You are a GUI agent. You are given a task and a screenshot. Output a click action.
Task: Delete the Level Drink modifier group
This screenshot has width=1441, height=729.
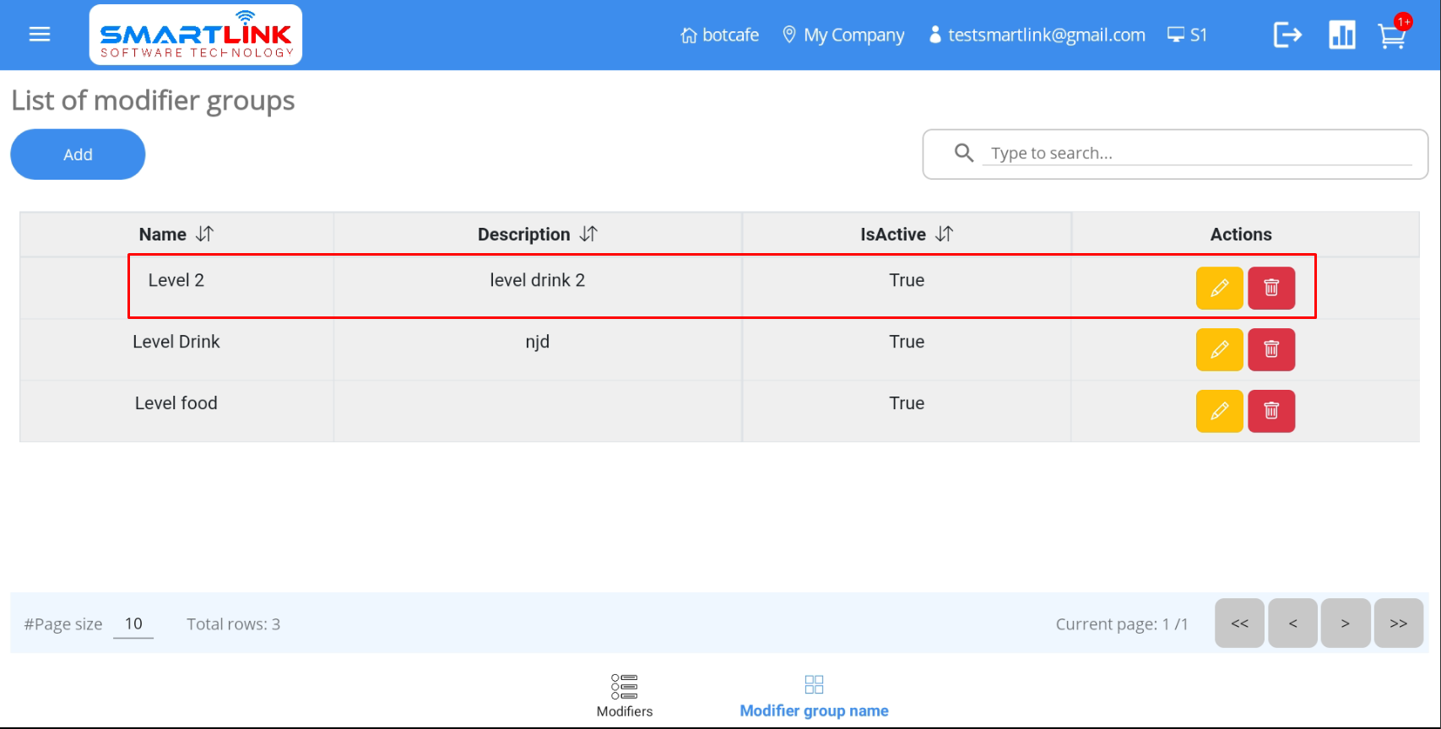(x=1271, y=350)
